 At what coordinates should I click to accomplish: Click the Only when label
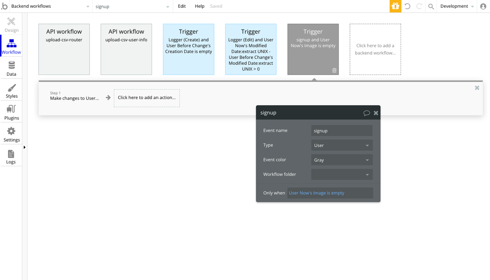(274, 193)
